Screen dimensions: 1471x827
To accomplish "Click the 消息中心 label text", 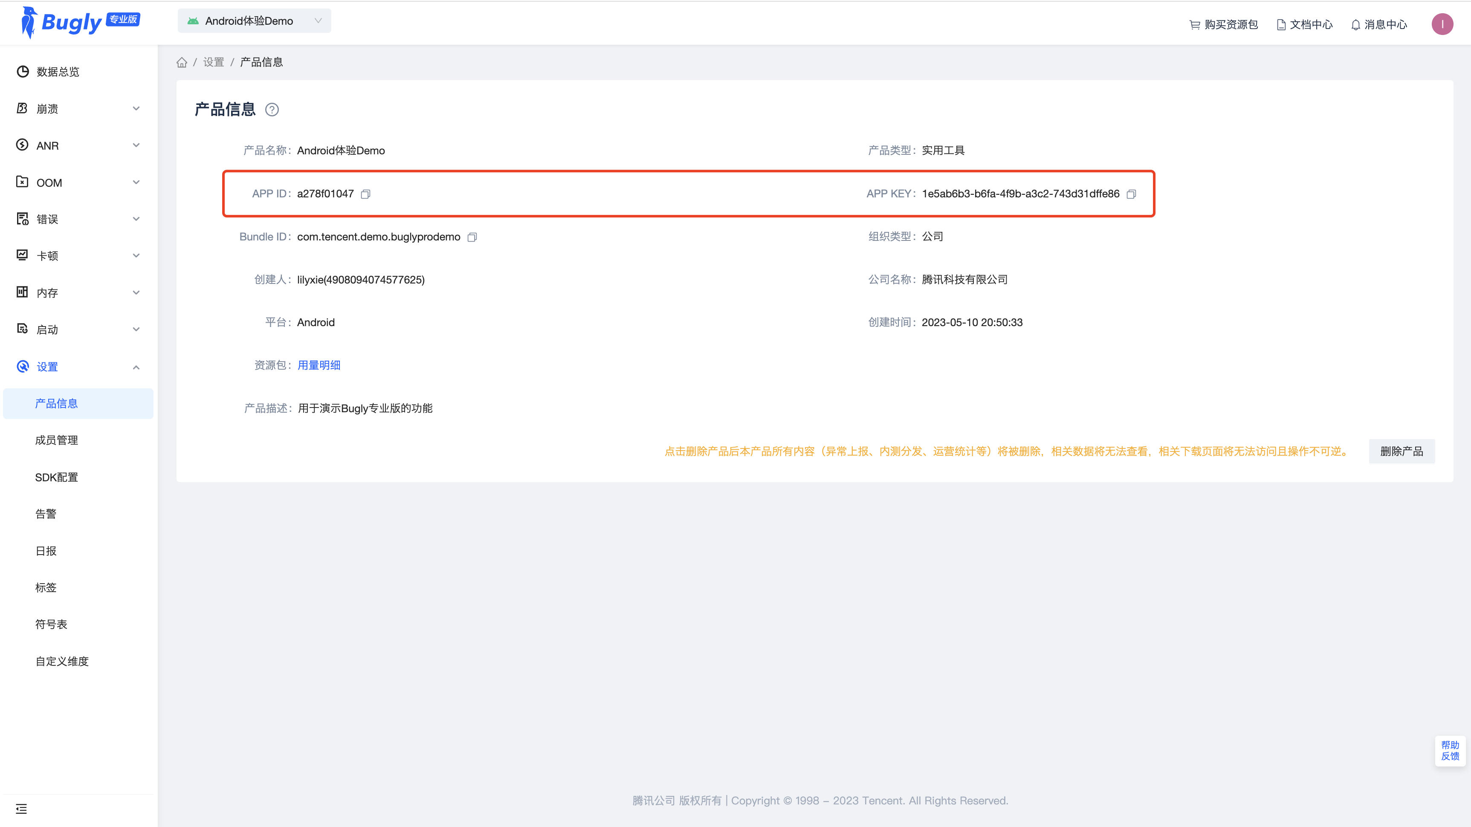I will pos(1386,25).
